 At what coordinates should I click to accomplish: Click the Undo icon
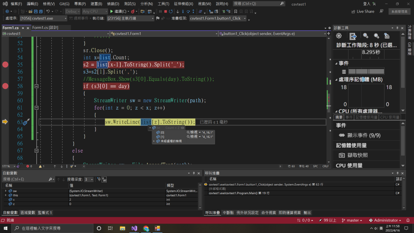pos(48,12)
